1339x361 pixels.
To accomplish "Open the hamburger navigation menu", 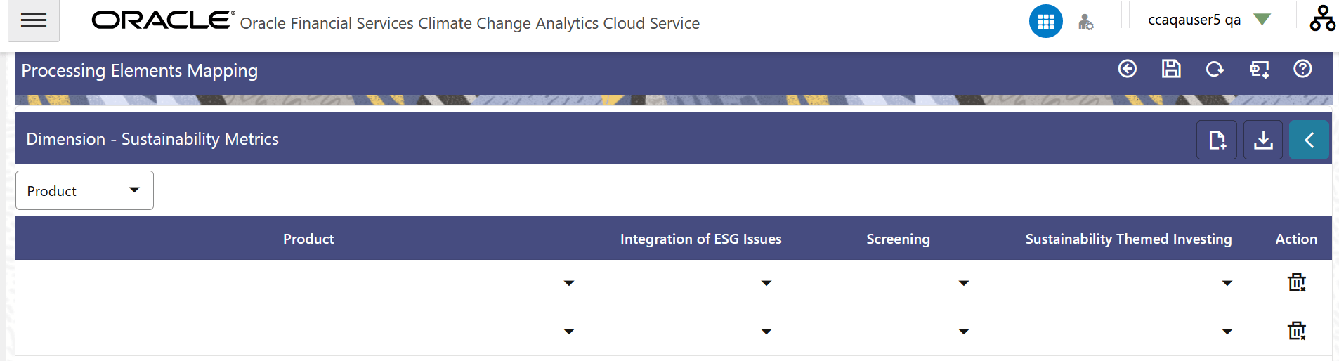I will 33,20.
